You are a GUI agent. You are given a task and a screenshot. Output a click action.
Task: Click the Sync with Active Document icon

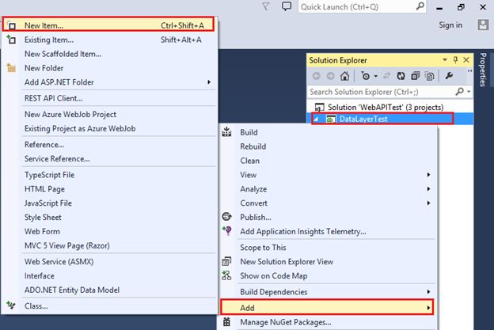click(387, 76)
